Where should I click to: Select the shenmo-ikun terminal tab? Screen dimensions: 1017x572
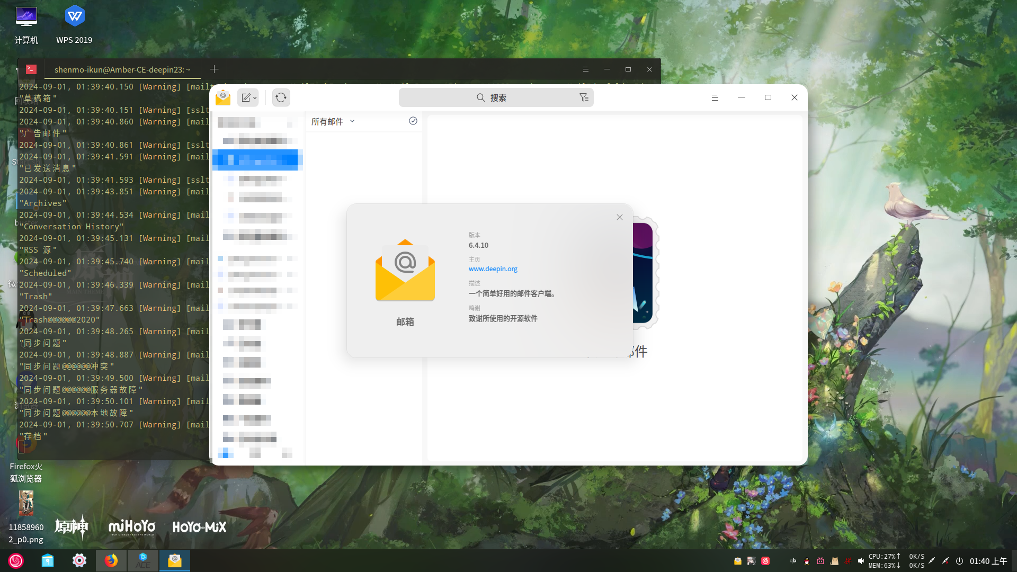122,69
